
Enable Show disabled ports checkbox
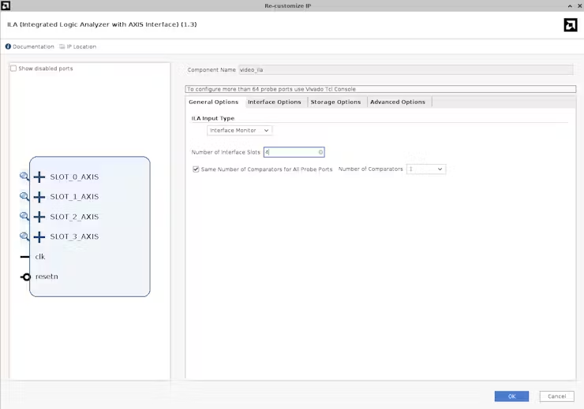pyautogui.click(x=13, y=69)
